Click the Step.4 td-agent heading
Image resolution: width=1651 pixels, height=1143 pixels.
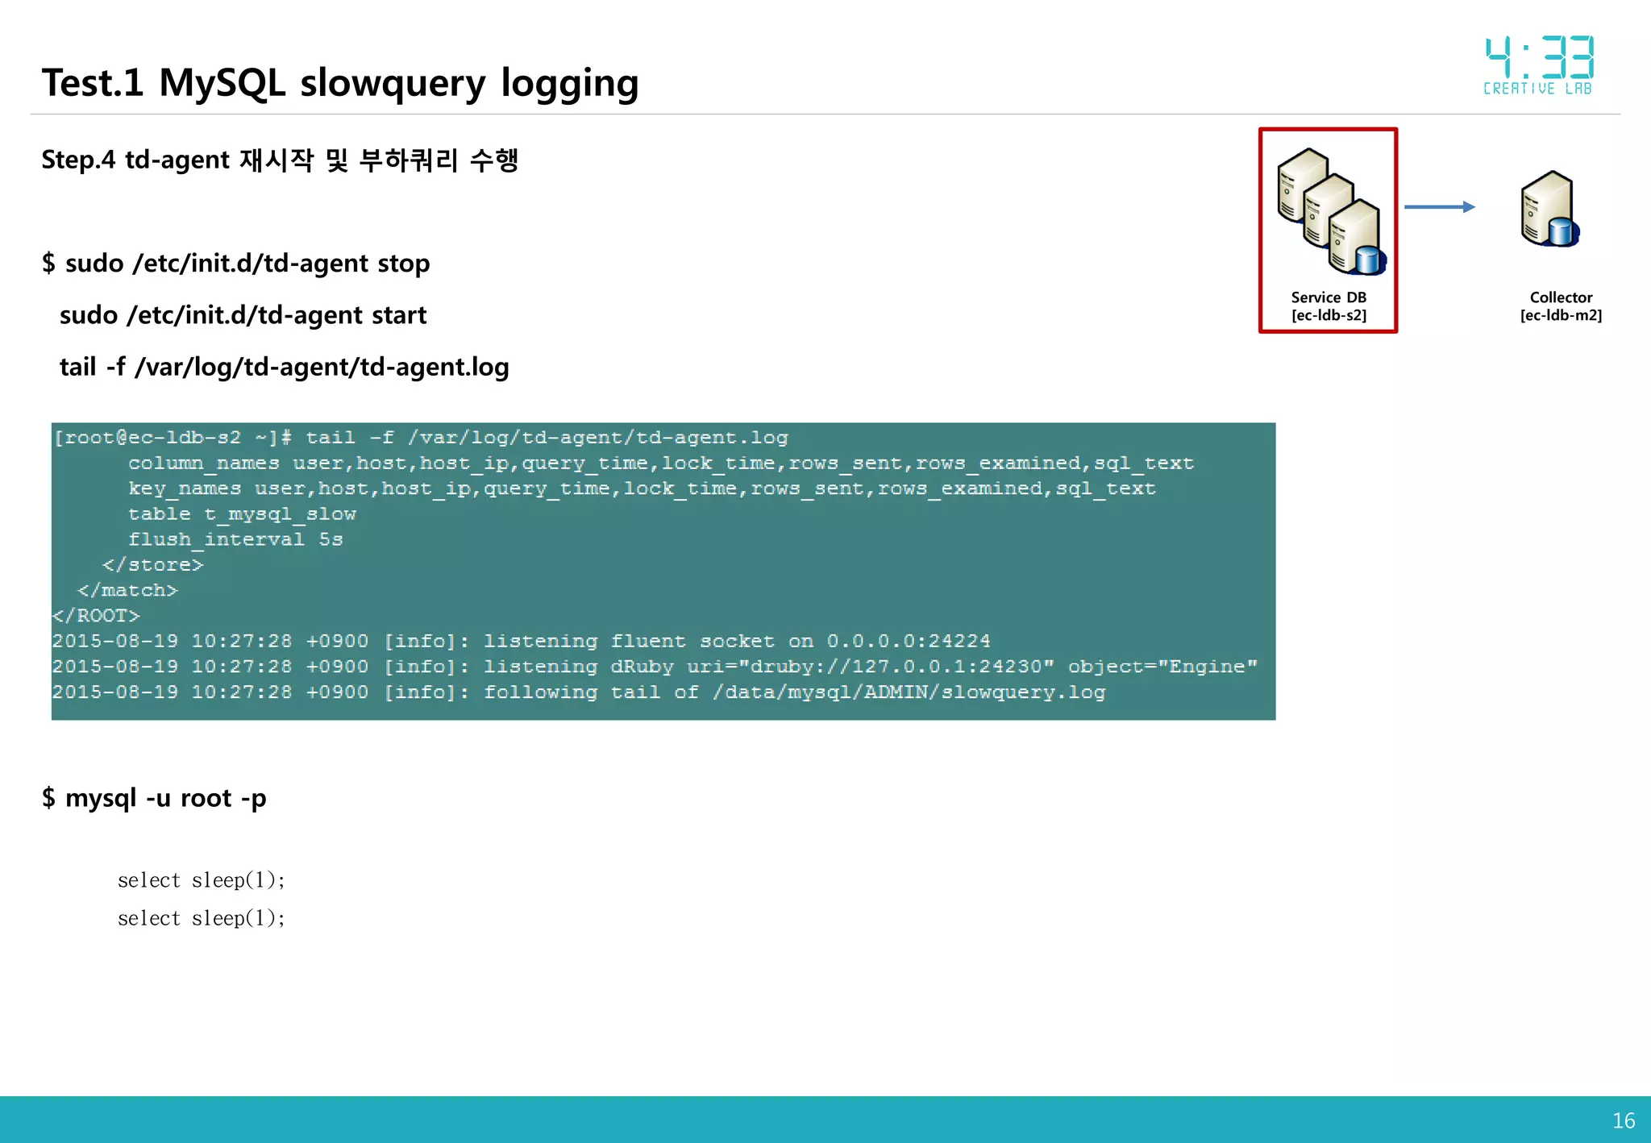click(x=279, y=160)
